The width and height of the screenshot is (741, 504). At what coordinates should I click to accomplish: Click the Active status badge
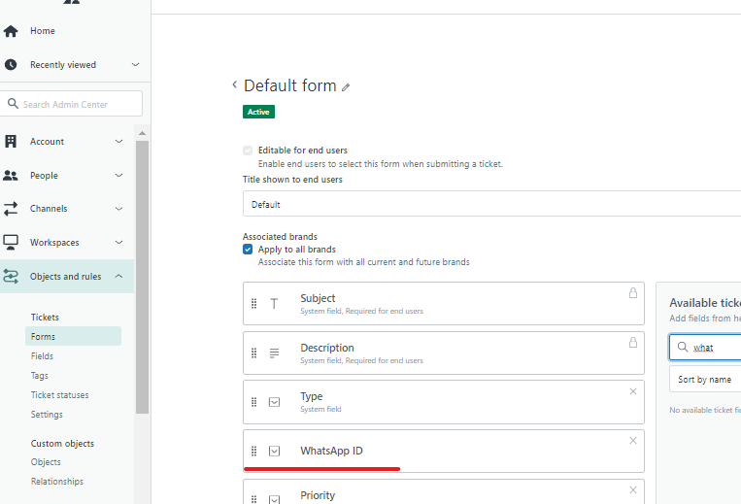tap(258, 112)
